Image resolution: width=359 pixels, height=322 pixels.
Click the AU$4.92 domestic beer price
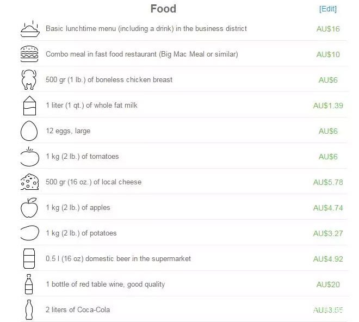click(328, 259)
